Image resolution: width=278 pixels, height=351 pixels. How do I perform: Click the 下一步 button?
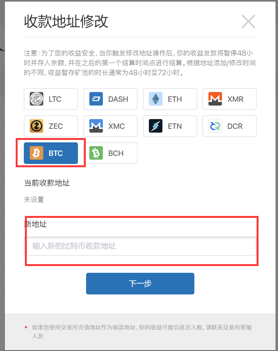pos(140,284)
